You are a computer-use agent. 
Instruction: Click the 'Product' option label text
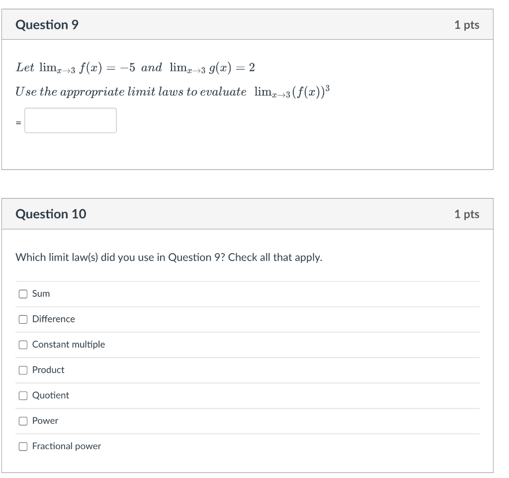click(x=48, y=370)
